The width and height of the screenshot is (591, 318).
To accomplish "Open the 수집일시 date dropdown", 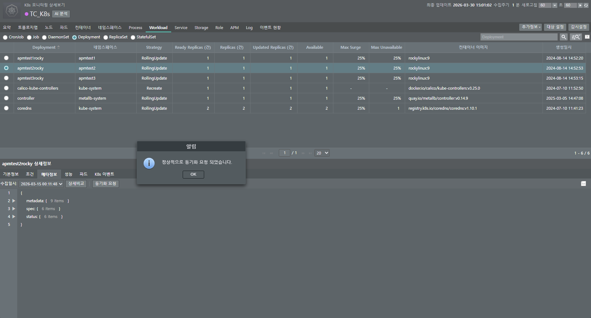I will click(x=41, y=184).
